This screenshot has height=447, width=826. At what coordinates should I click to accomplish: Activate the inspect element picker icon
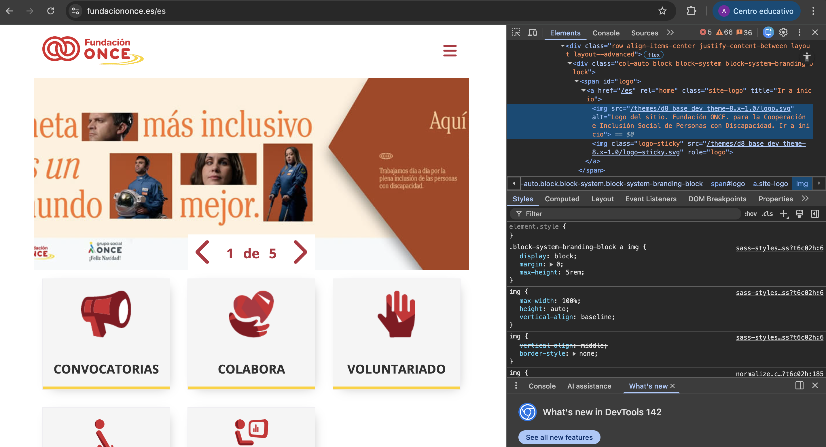[516, 32]
